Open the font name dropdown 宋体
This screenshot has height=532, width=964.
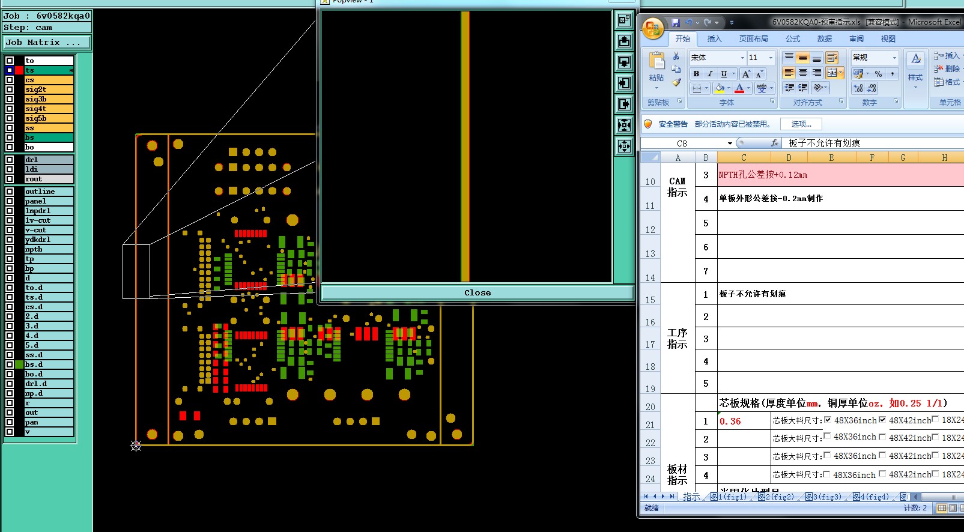(x=742, y=58)
